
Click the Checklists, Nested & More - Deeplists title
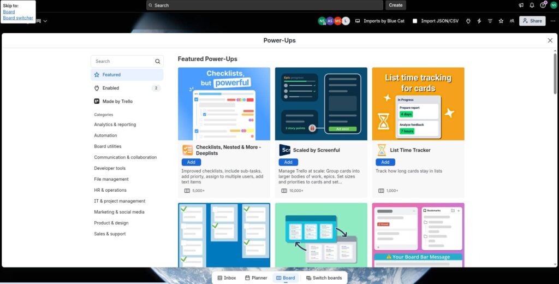229,150
